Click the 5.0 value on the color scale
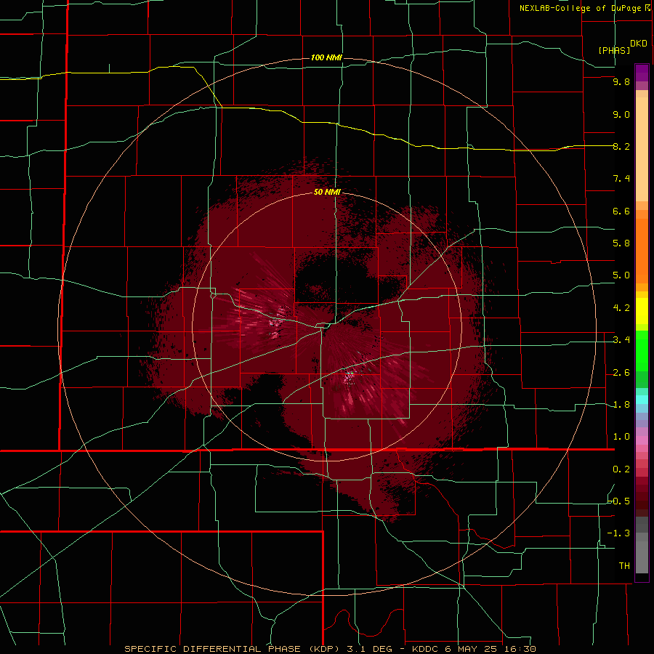 (621, 275)
